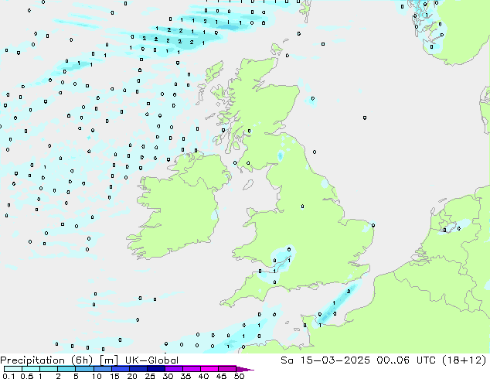Image resolution: width=490 pixels, height=379 pixels.
Task: Click the above-50 arrow tip of legend
Action: pyautogui.click(x=245, y=369)
